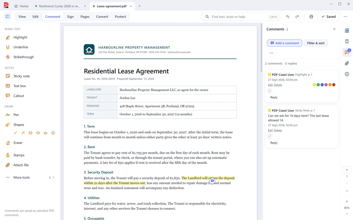The width and height of the screenshot is (353, 220).
Task: Expand the More tools list
Action: (x=30, y=177)
